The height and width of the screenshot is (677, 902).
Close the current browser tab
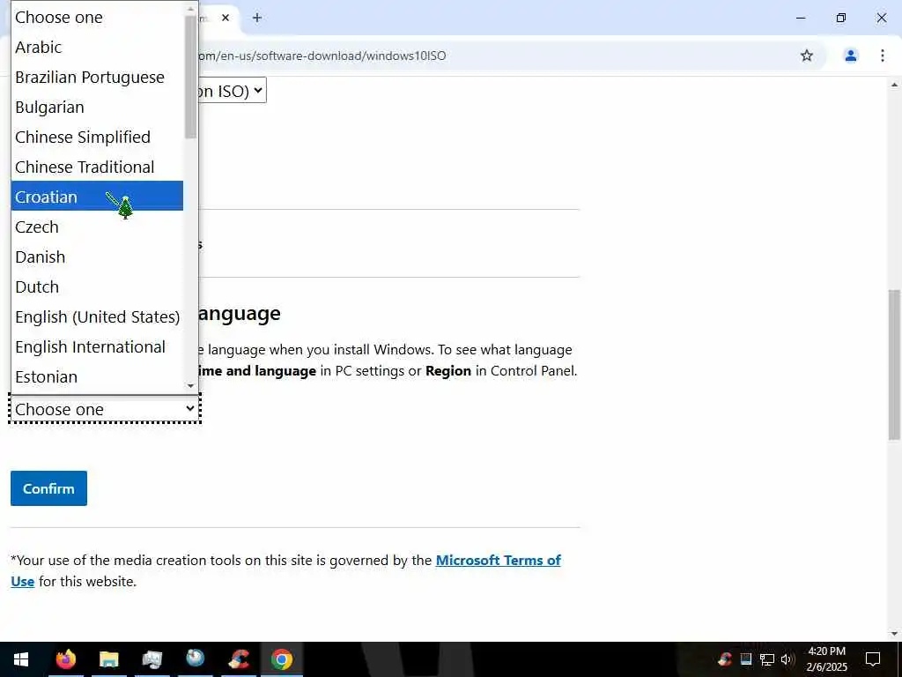pos(225,18)
